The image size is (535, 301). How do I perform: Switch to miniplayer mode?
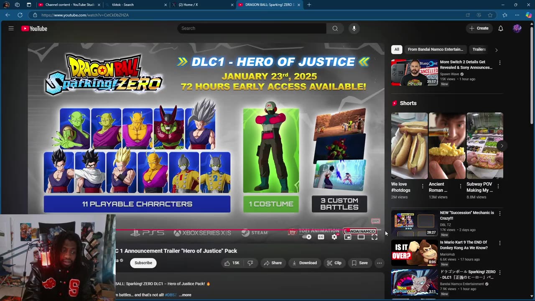[348, 237]
